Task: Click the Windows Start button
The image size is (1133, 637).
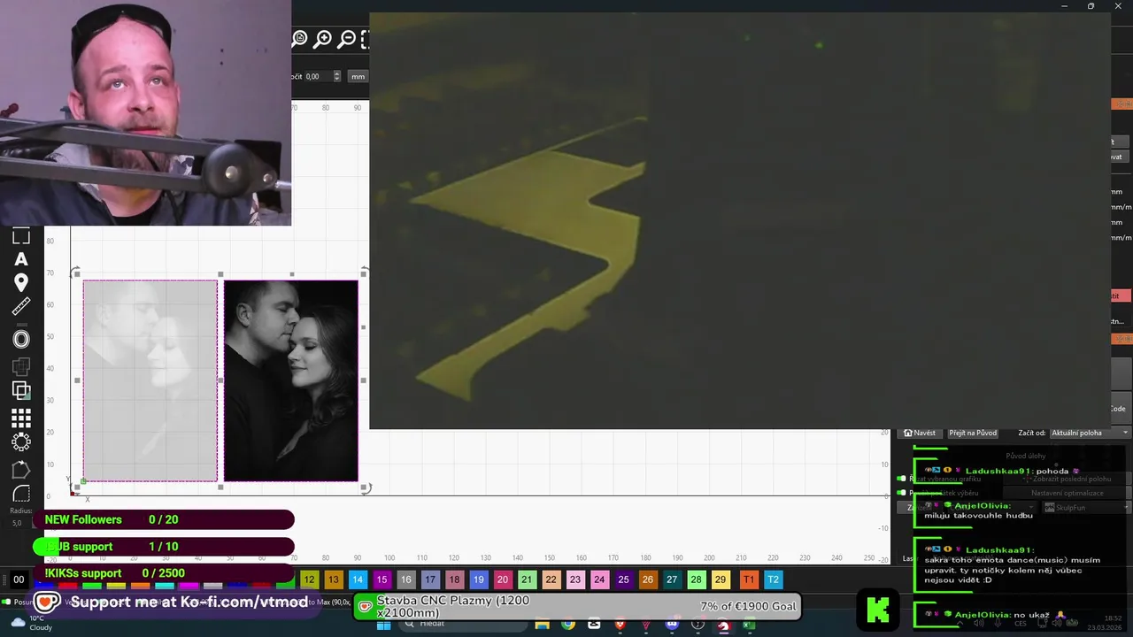Action: [x=383, y=625]
